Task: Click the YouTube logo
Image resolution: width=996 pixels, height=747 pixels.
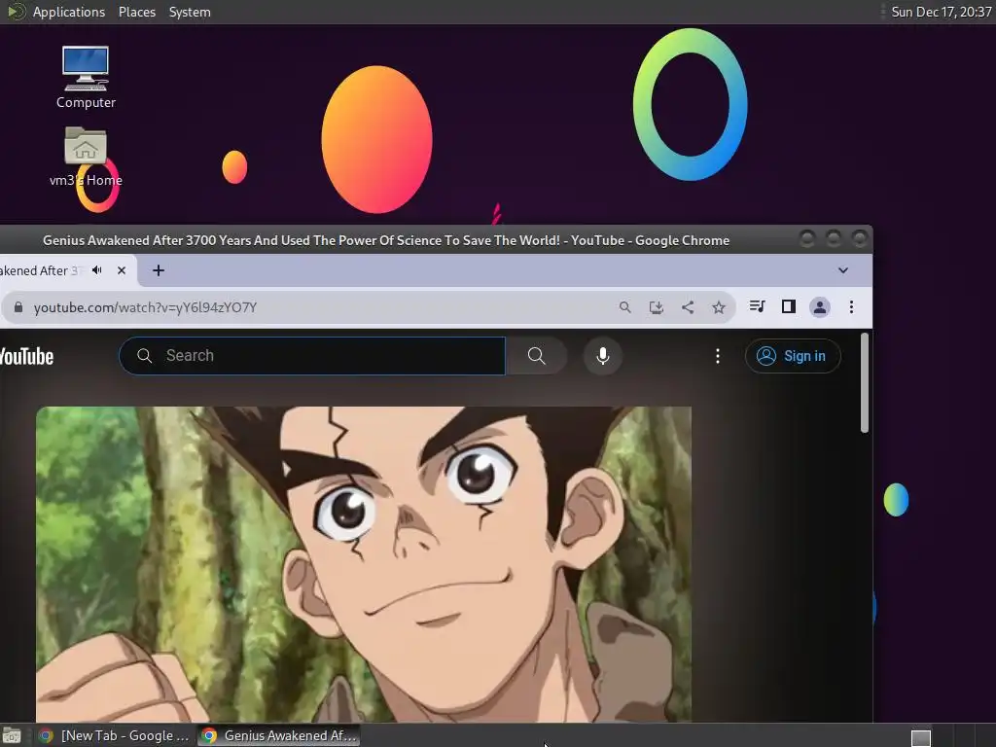Action: click(x=26, y=356)
